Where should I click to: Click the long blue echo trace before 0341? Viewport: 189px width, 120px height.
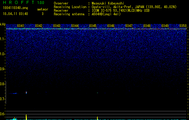13,93
